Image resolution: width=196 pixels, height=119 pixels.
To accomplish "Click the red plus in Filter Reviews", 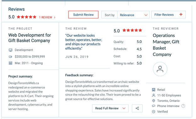I will [181, 15].
